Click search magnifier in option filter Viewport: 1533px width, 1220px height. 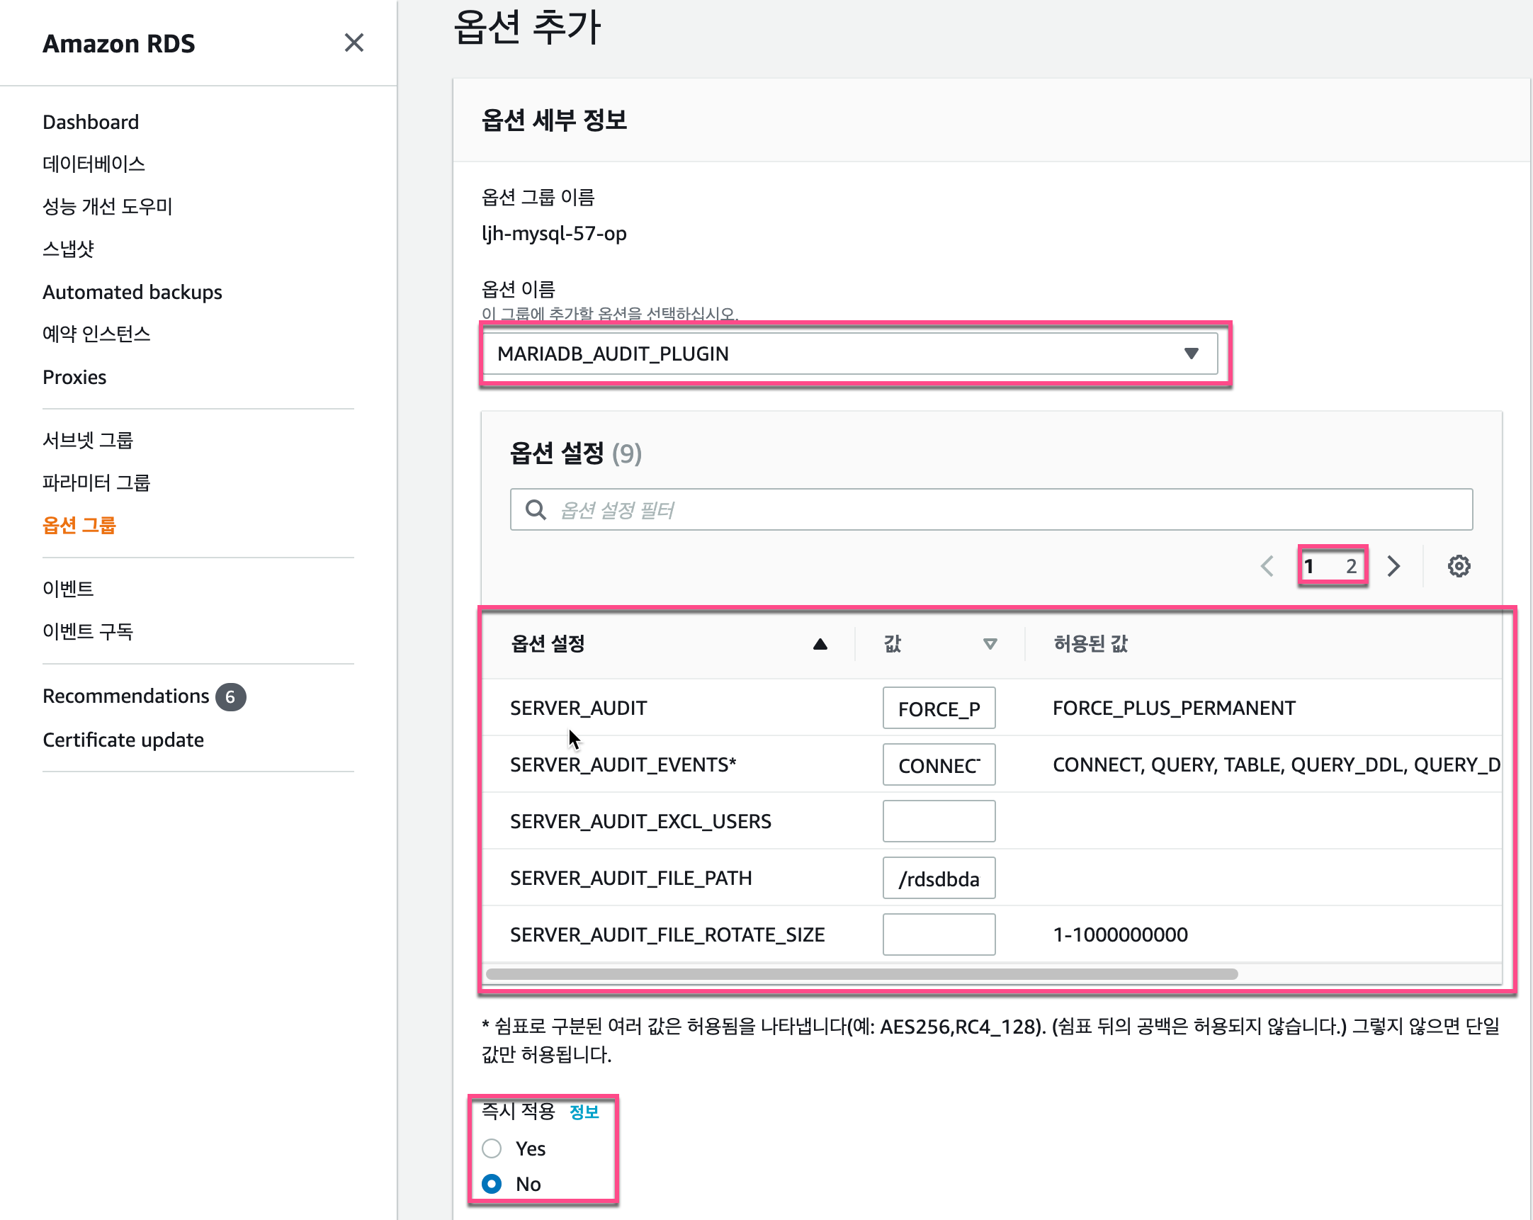536,510
